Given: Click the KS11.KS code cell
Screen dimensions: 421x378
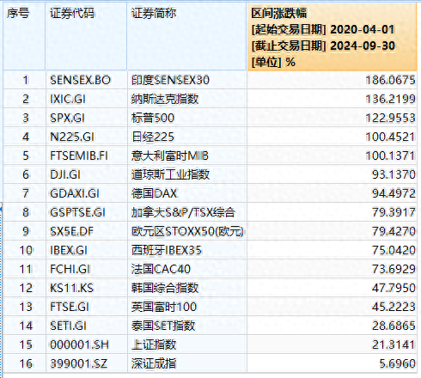Looking at the screenshot, I should click(86, 288).
